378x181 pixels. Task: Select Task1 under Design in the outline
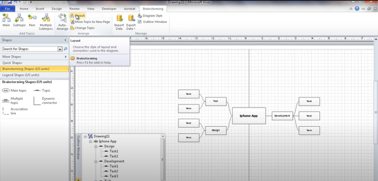pos(114,151)
